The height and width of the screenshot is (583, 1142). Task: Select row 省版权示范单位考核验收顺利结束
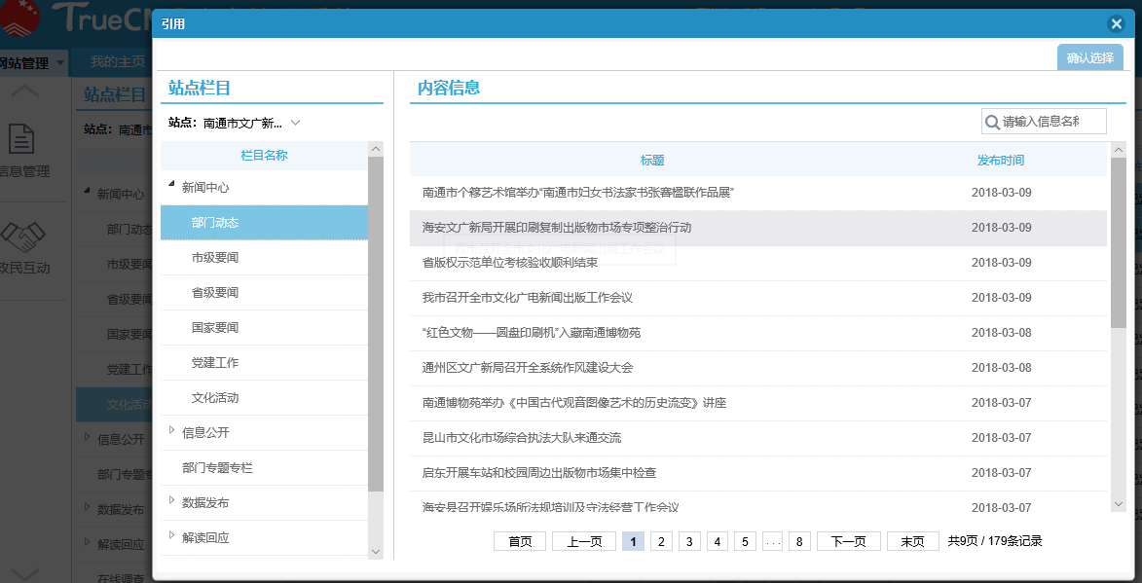[x=758, y=263]
